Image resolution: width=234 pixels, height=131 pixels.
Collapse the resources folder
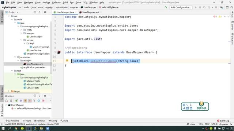[15, 57]
